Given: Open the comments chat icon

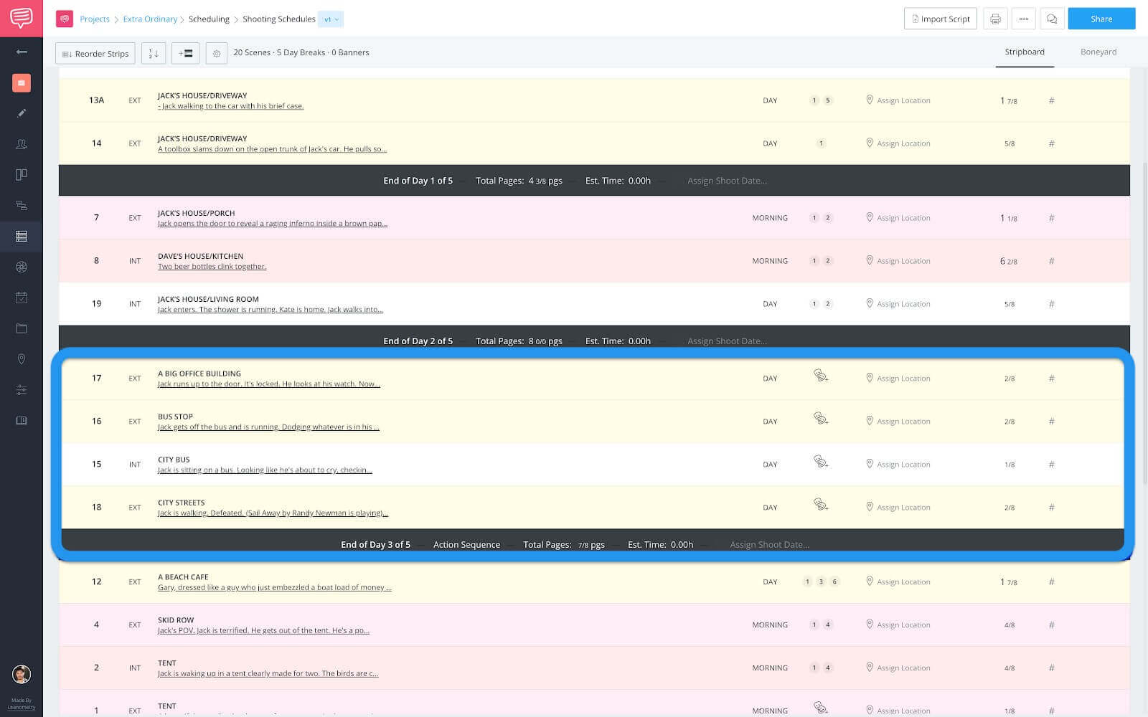Looking at the screenshot, I should (1052, 19).
